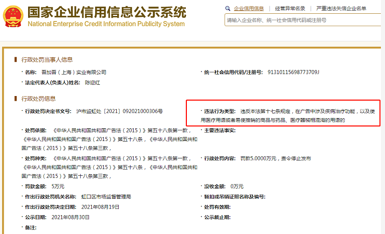385x234 pixels.
Task: Click the 处罚有效期 label
Action: click(217, 207)
